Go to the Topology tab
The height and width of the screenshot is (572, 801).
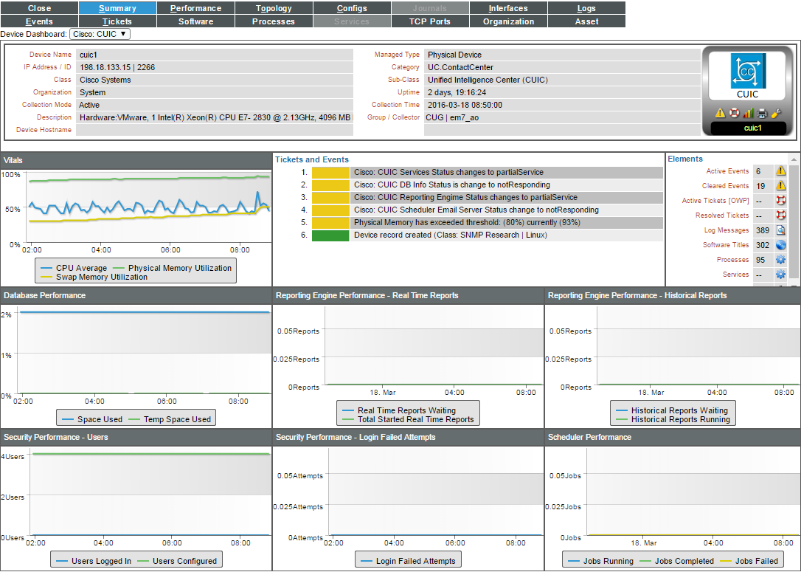click(274, 8)
